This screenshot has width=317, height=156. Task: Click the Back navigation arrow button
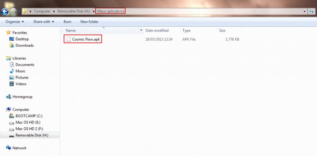click(x=5, y=11)
